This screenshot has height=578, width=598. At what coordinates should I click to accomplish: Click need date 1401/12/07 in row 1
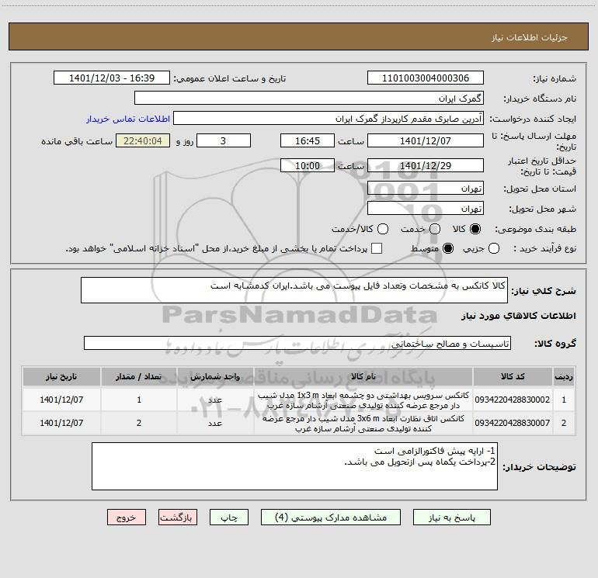point(61,400)
